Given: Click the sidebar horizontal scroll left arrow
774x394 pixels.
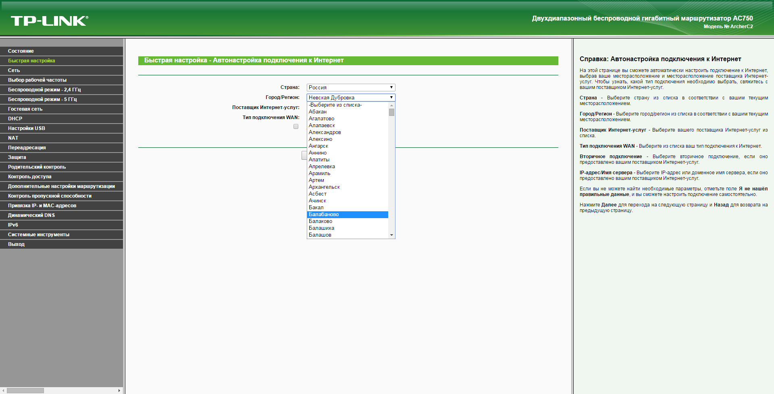Looking at the screenshot, I should 4,390.
